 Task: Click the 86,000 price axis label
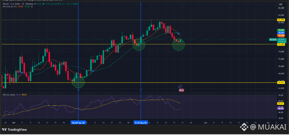coord(281,8)
